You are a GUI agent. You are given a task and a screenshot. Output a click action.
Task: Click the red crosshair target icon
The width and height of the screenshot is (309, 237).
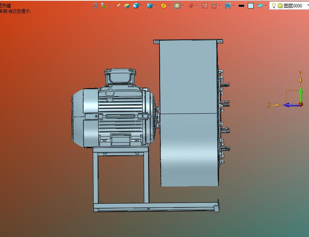[191, 6]
